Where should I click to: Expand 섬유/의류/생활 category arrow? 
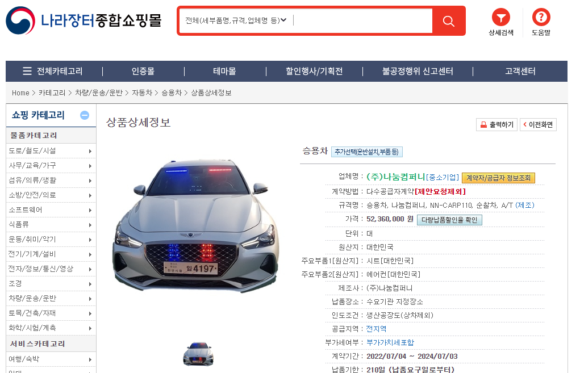click(90, 181)
